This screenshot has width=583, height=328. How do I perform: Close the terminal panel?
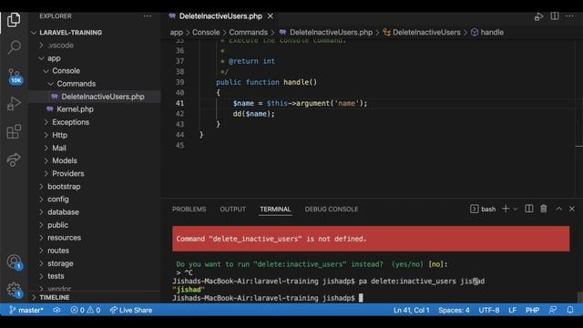pyautogui.click(x=572, y=209)
